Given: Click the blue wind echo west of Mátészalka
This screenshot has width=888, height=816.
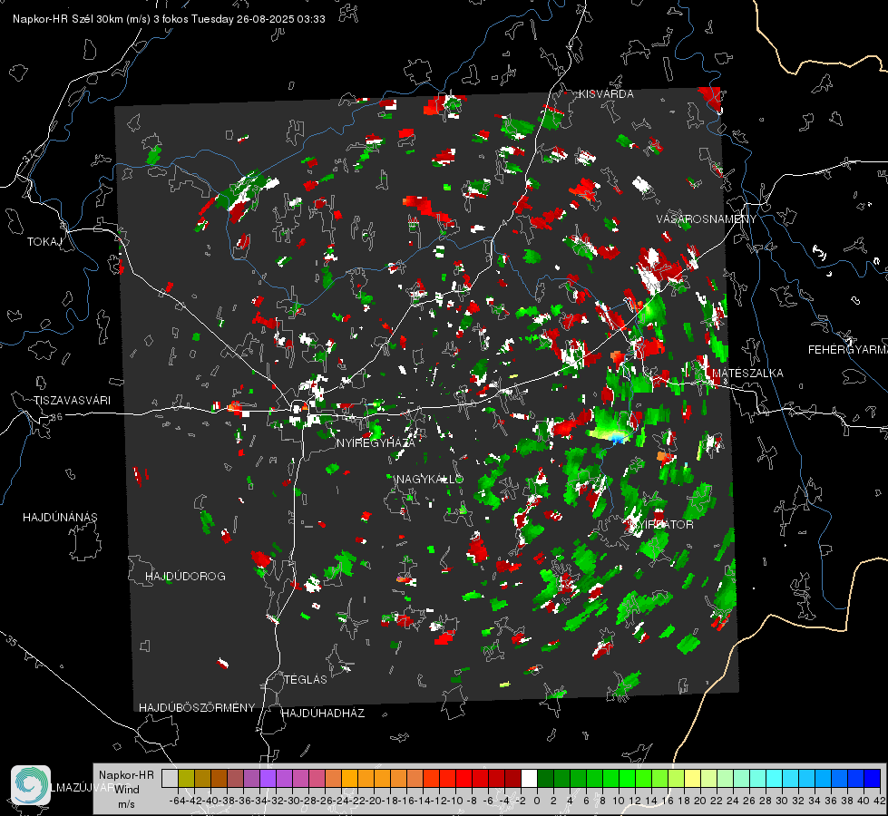Looking at the screenshot, I should [618, 438].
